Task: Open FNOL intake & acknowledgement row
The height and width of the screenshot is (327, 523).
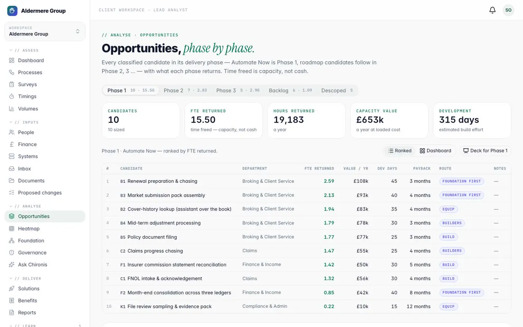Action: tap(306, 278)
